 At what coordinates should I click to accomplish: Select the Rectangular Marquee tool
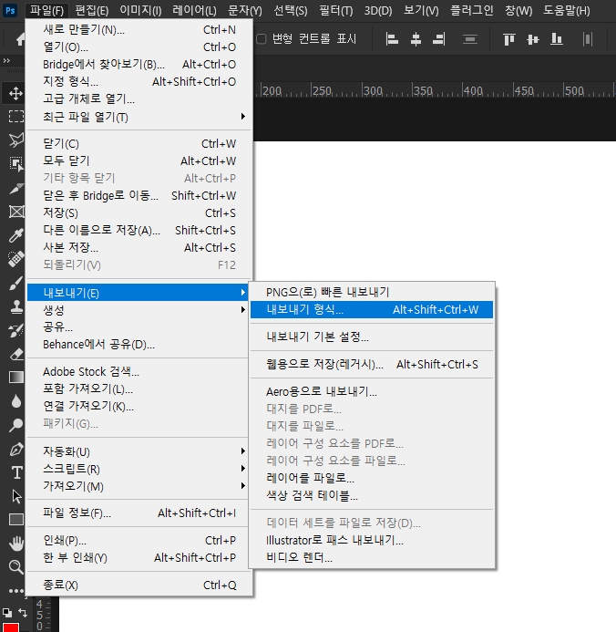[15, 117]
